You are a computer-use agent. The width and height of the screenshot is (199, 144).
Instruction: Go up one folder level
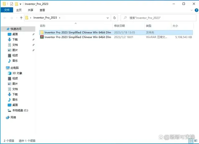(x=21, y=18)
